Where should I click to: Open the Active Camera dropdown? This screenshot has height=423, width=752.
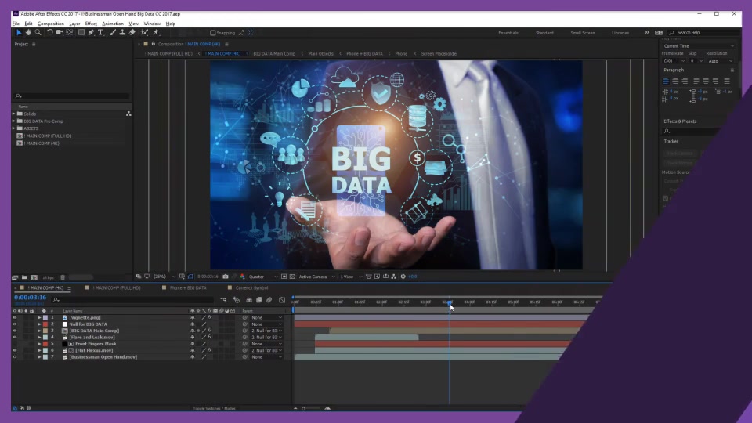[x=316, y=277]
